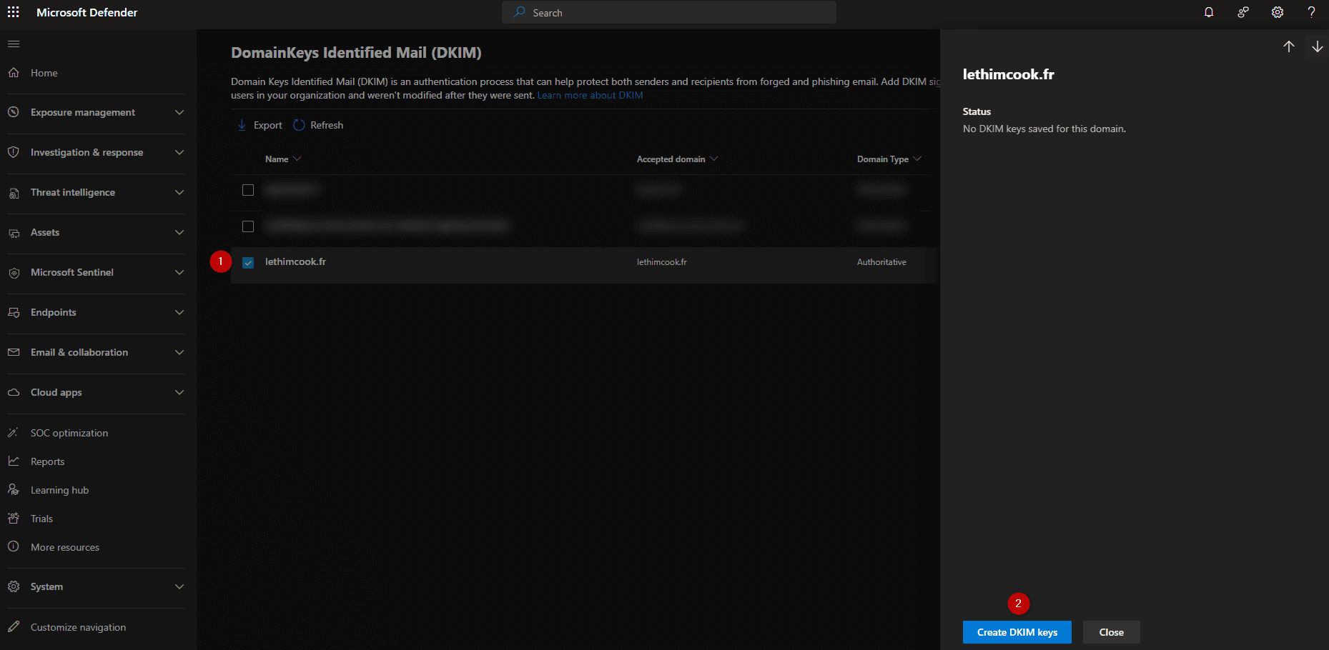Open Customize navigation
This screenshot has width=1329, height=650.
click(x=77, y=626)
